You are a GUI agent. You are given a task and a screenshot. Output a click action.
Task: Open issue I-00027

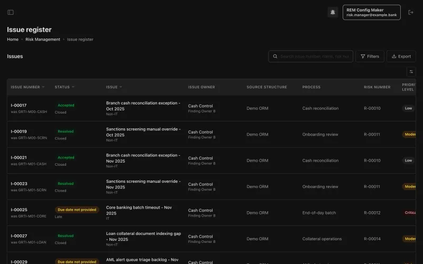(x=19, y=236)
